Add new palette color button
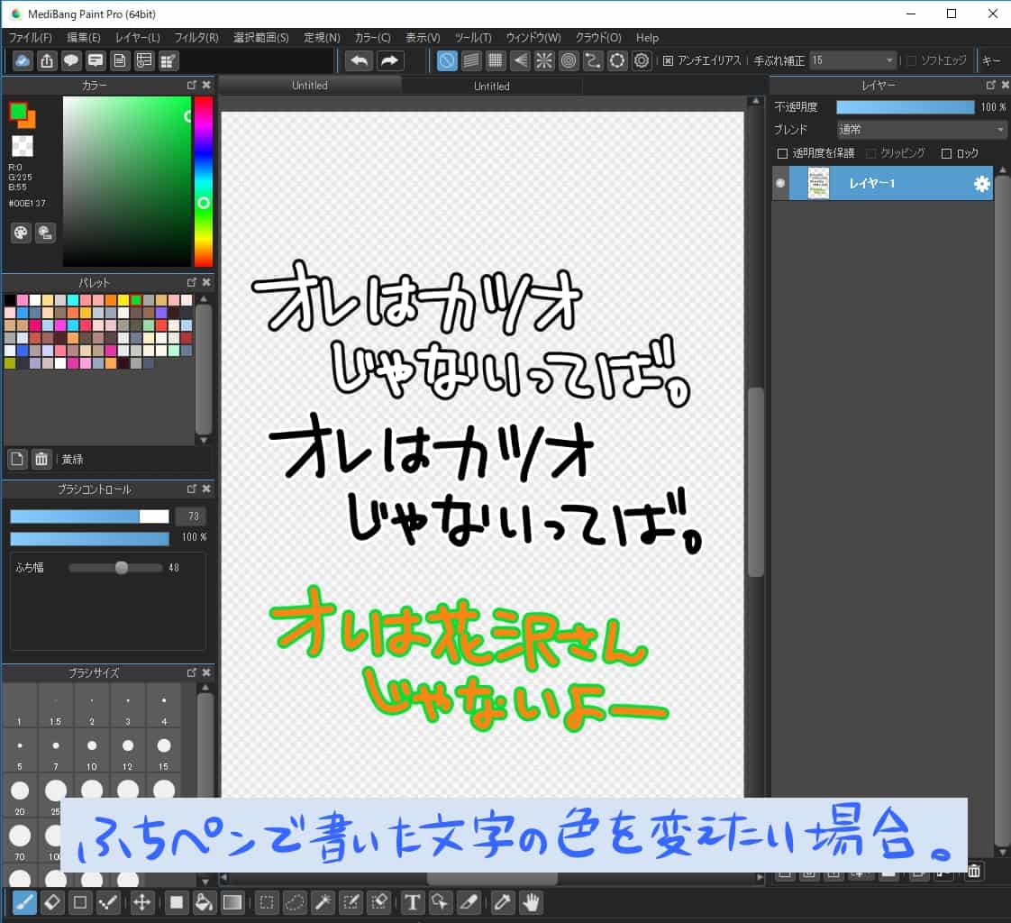The height and width of the screenshot is (923, 1011). point(17,459)
